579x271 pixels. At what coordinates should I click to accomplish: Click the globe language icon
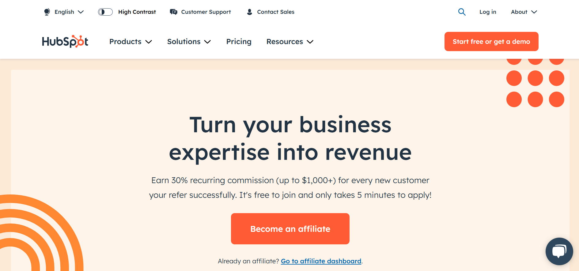coord(47,12)
